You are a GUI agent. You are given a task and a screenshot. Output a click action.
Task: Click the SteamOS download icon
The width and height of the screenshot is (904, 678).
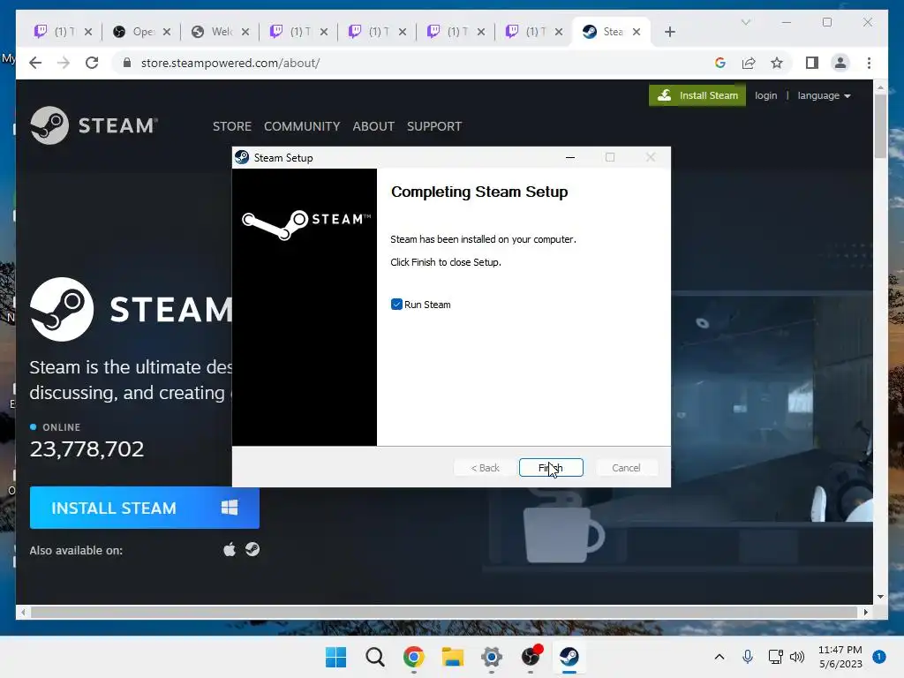[252, 549]
